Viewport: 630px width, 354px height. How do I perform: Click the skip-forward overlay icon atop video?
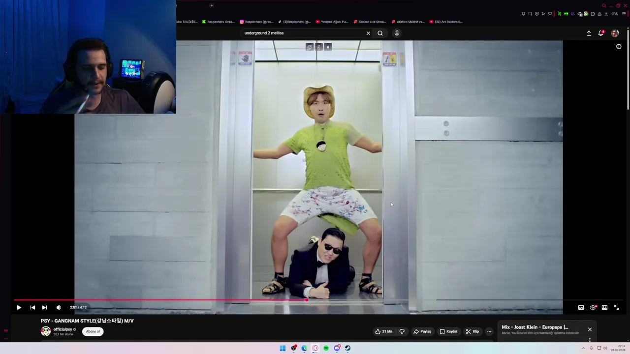pyautogui.click(x=328, y=47)
